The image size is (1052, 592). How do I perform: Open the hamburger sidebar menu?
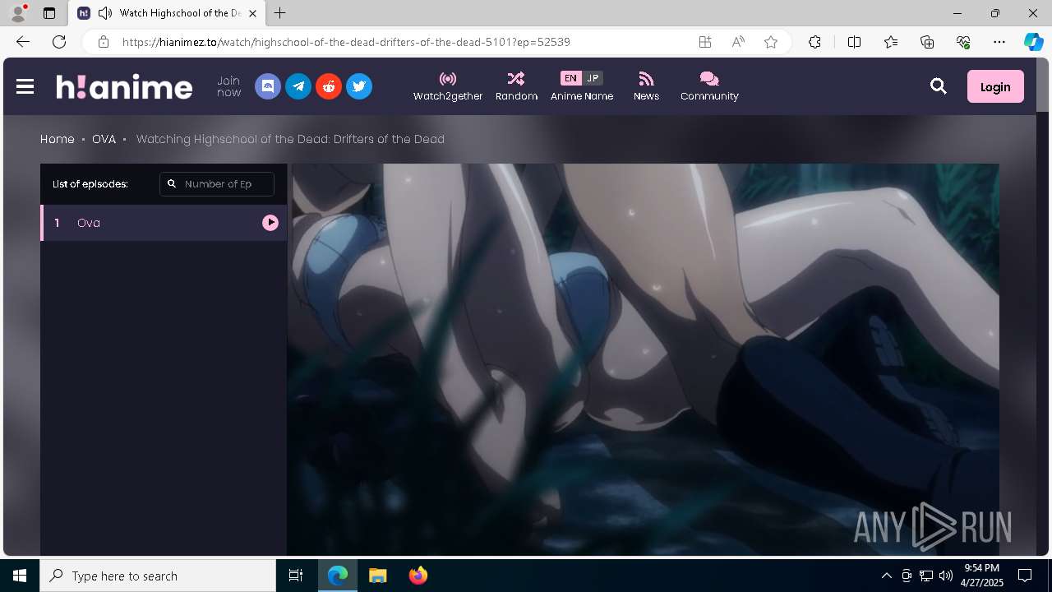25,86
